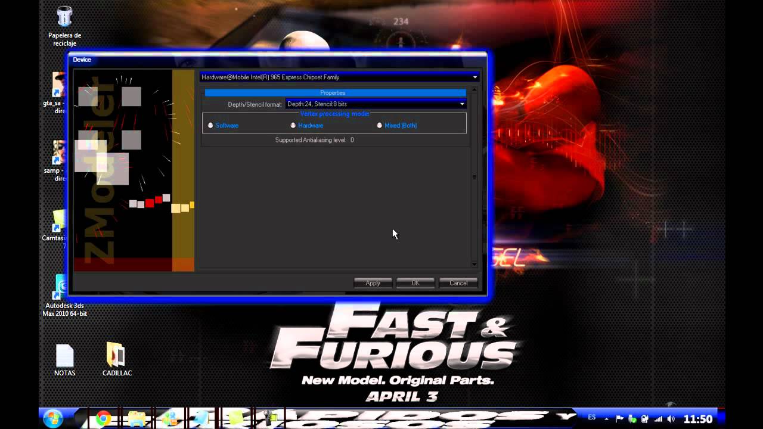Screen dimensions: 763x429
Task: Select the gta_sa desktop shortcut
Action: coord(58,94)
